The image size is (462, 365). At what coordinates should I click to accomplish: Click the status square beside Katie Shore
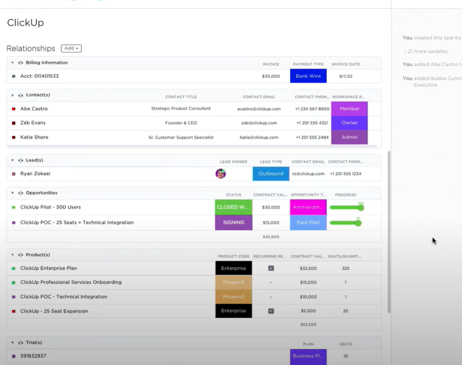pyautogui.click(x=14, y=137)
